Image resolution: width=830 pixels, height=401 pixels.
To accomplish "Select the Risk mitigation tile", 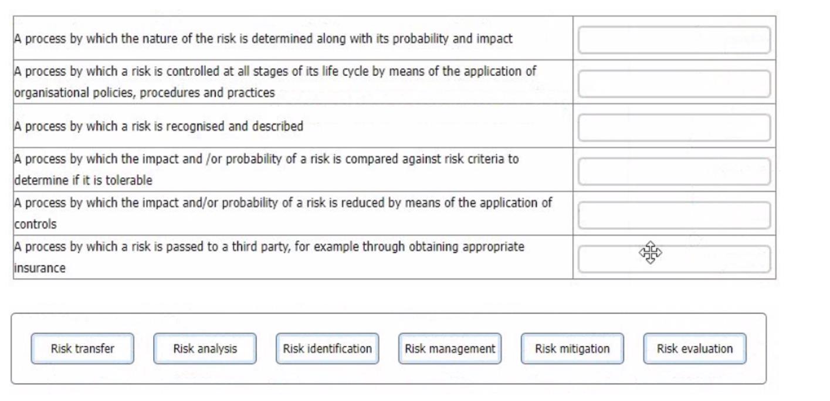I will (x=572, y=349).
